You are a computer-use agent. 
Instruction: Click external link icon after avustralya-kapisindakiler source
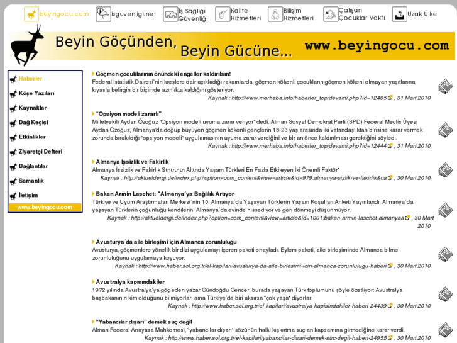(390, 306)
